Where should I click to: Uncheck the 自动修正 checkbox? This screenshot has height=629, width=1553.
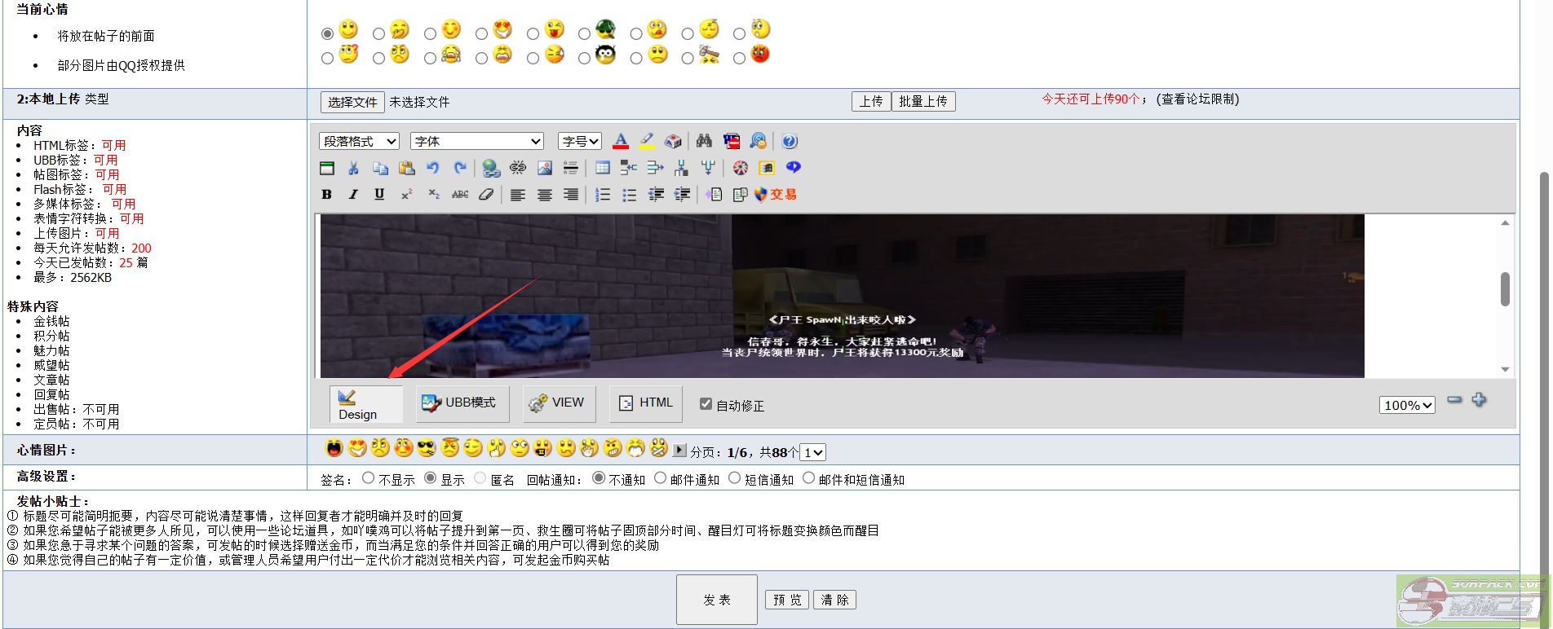(706, 404)
